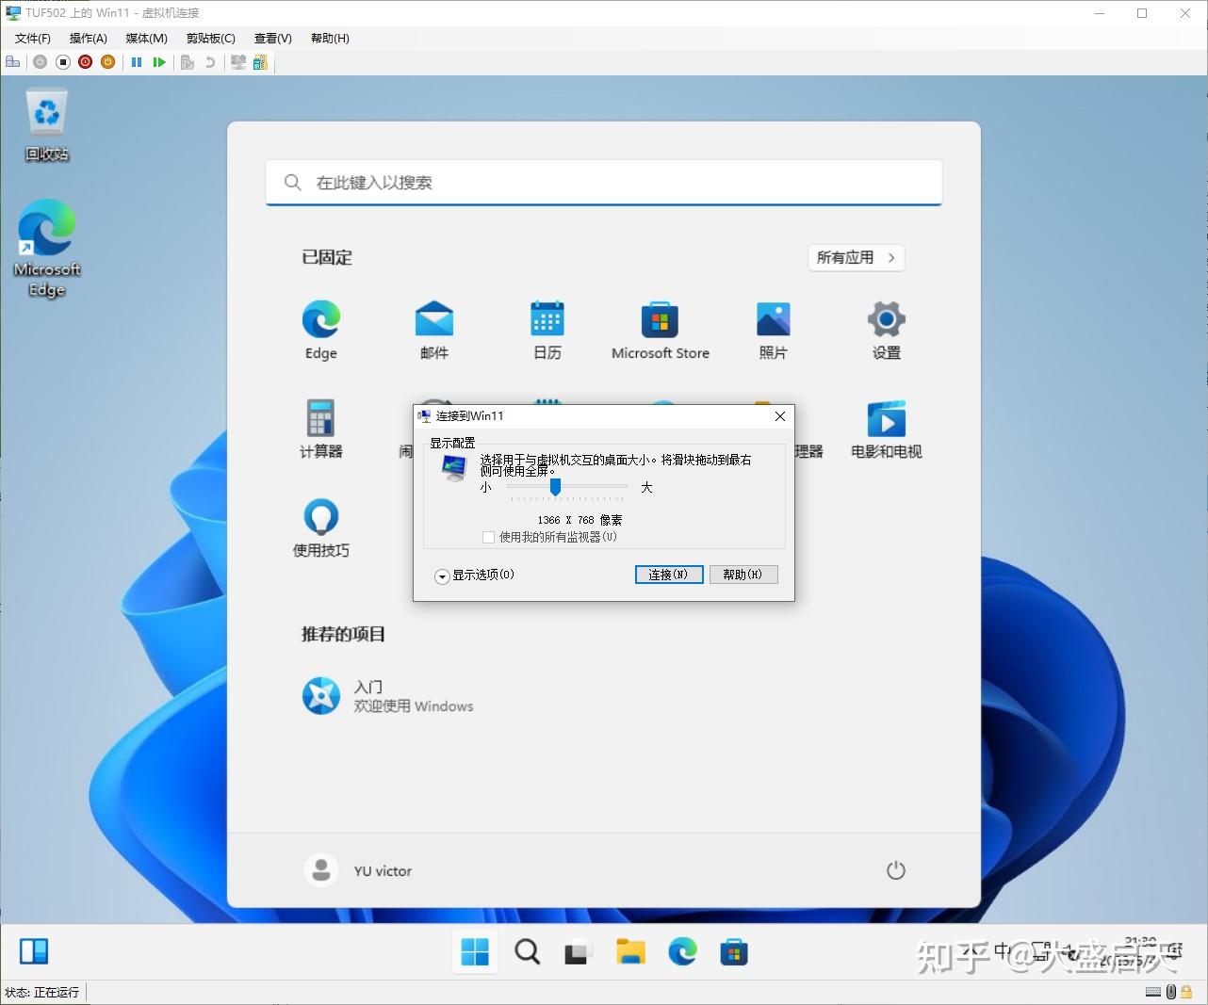The image size is (1208, 1005).
Task: Resume the VM with the green play icon
Action: coord(161,62)
